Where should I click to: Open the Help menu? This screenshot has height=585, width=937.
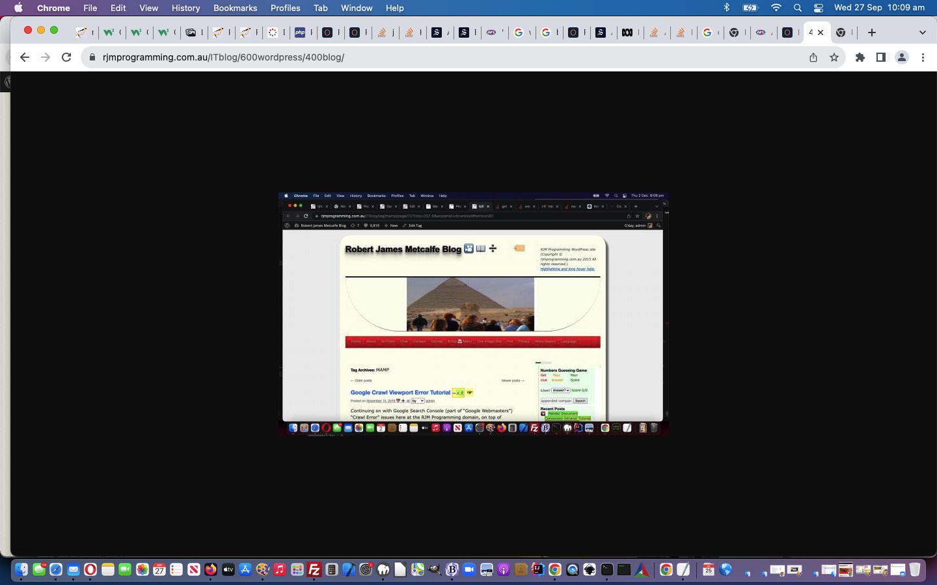pyautogui.click(x=394, y=8)
